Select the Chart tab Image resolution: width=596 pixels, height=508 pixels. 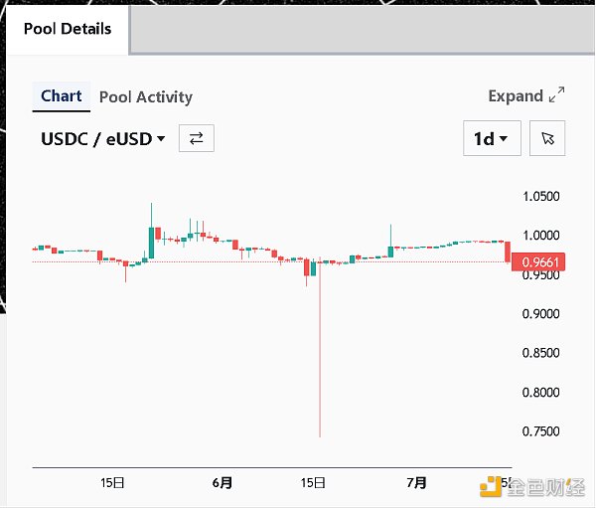click(62, 95)
